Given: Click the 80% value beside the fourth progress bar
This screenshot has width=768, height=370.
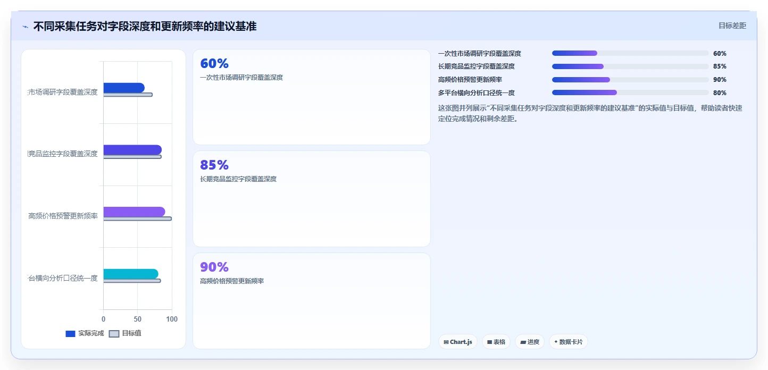Looking at the screenshot, I should point(720,93).
